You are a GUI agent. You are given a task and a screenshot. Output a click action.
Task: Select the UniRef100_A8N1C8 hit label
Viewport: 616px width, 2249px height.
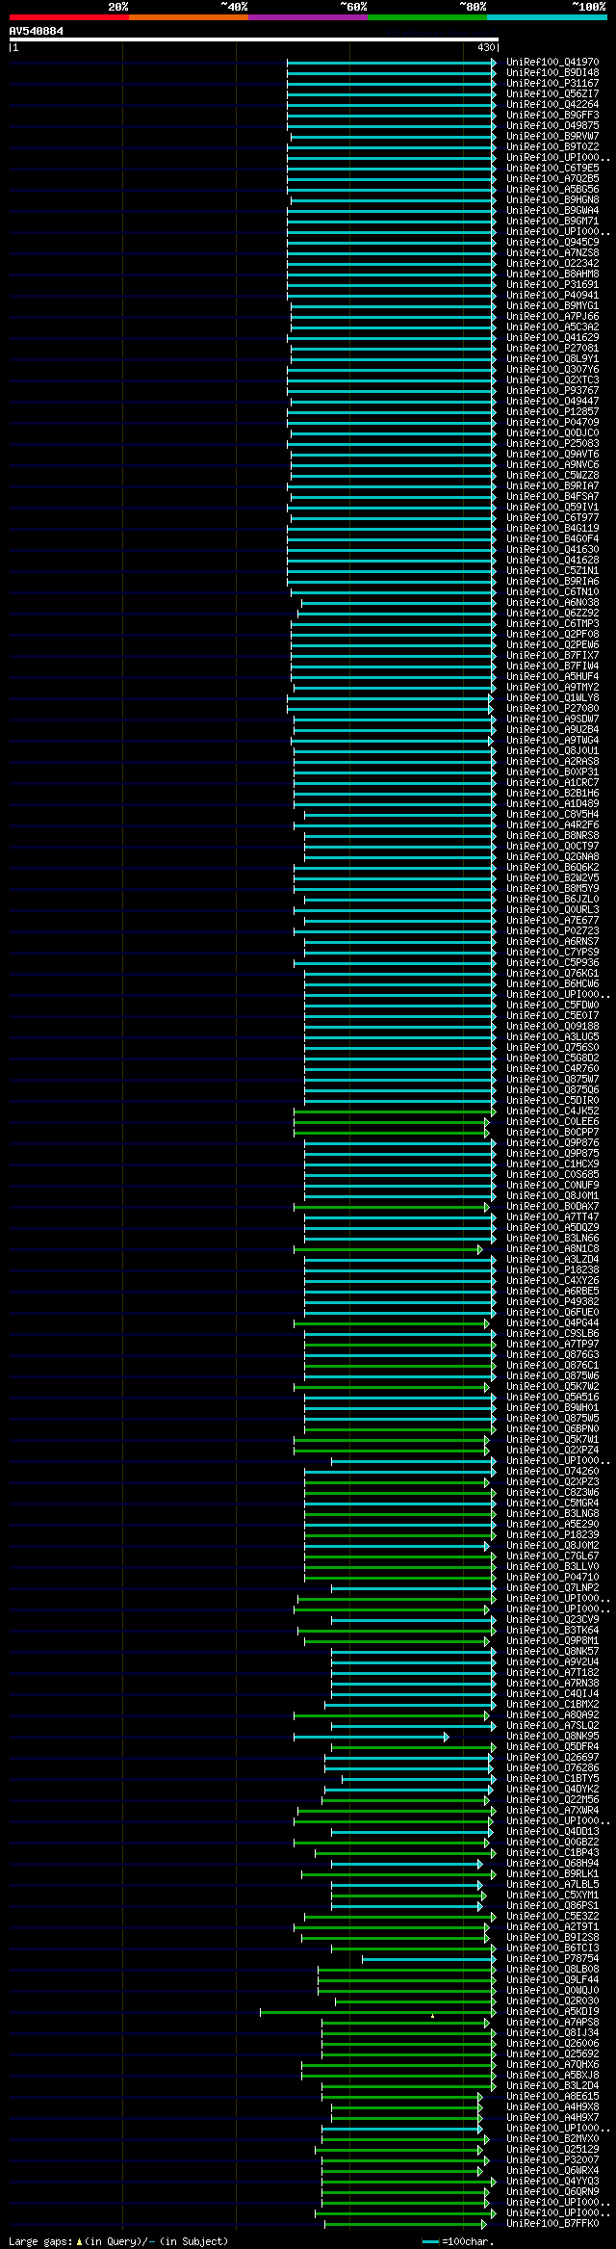click(552, 1249)
